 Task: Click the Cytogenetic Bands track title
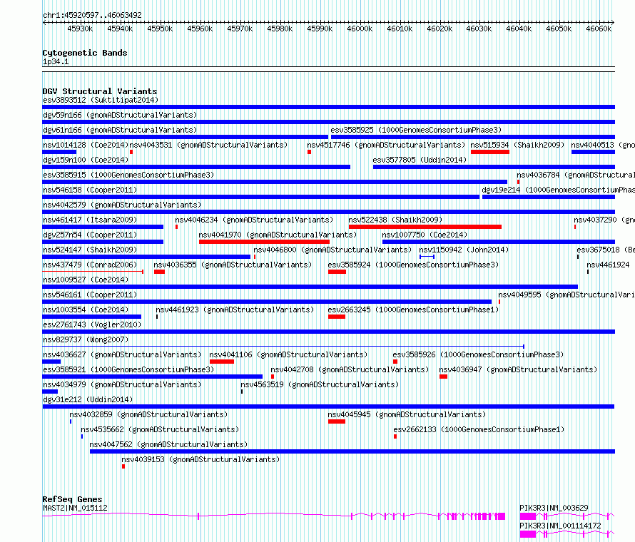coord(85,53)
